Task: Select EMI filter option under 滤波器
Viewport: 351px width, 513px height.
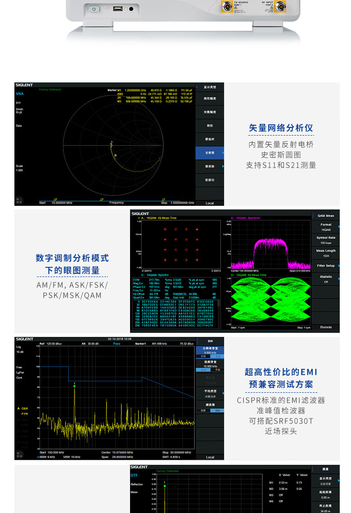Action: (217, 410)
